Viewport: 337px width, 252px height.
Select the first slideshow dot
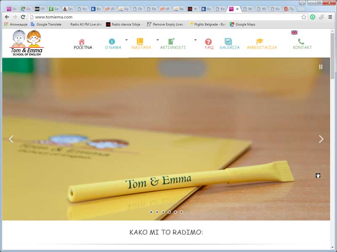pyautogui.click(x=151, y=212)
